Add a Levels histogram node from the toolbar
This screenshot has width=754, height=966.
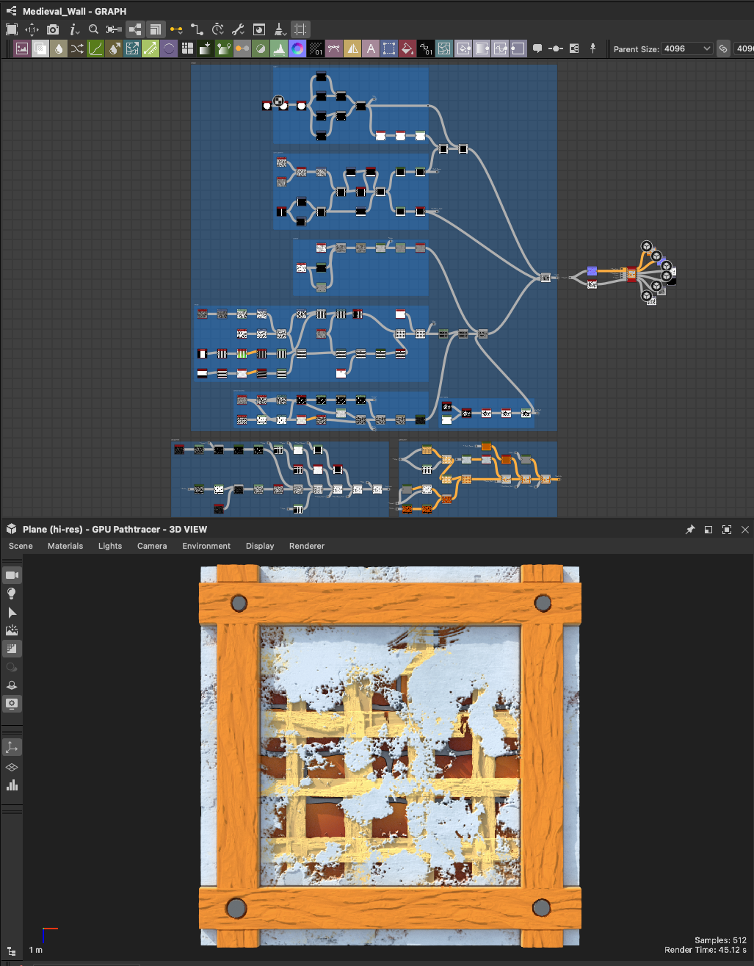(x=279, y=48)
